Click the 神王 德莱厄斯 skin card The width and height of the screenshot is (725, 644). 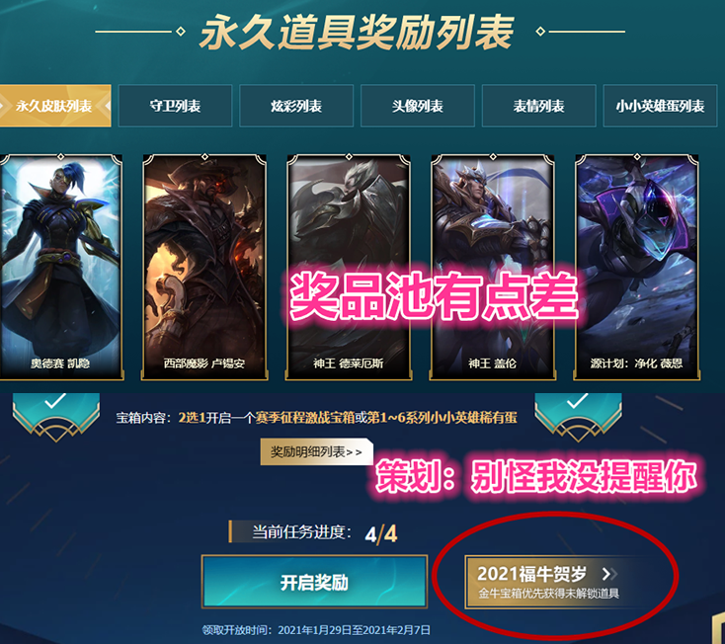[x=349, y=268]
